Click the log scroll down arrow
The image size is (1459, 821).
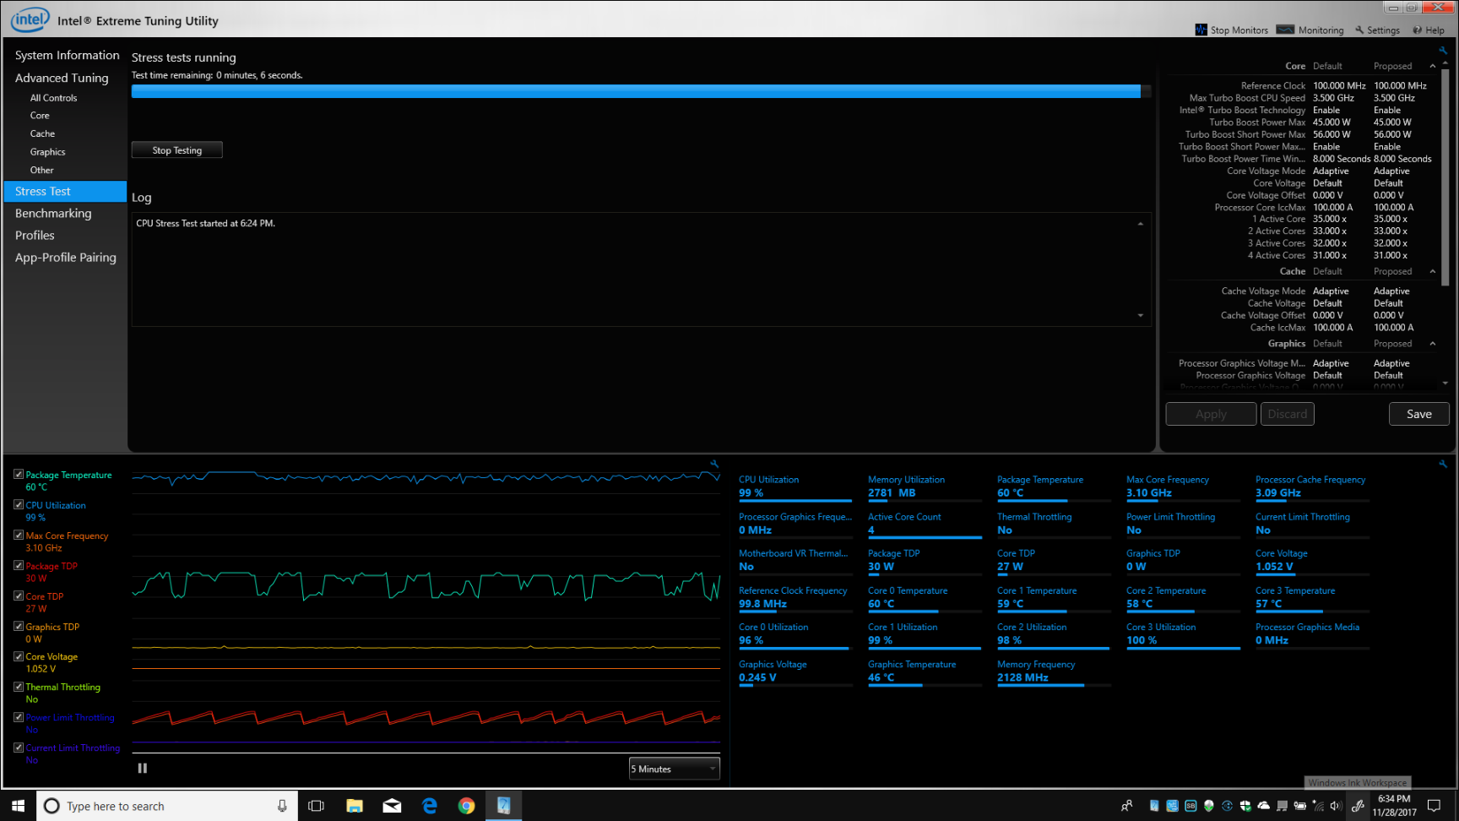coord(1141,316)
